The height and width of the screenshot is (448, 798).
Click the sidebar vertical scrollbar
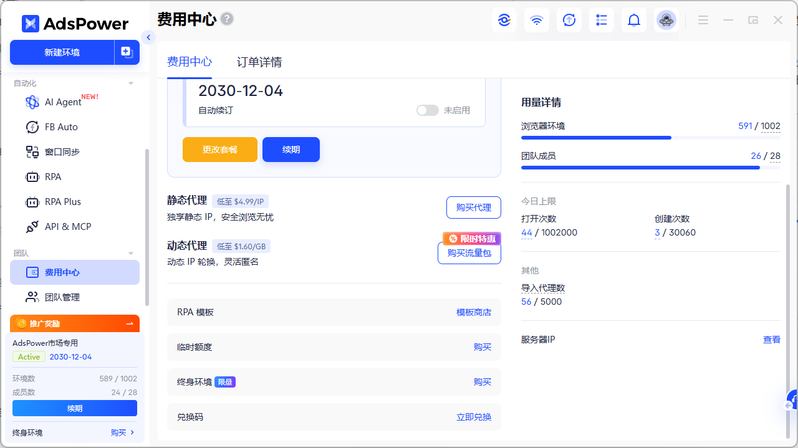coord(147,227)
